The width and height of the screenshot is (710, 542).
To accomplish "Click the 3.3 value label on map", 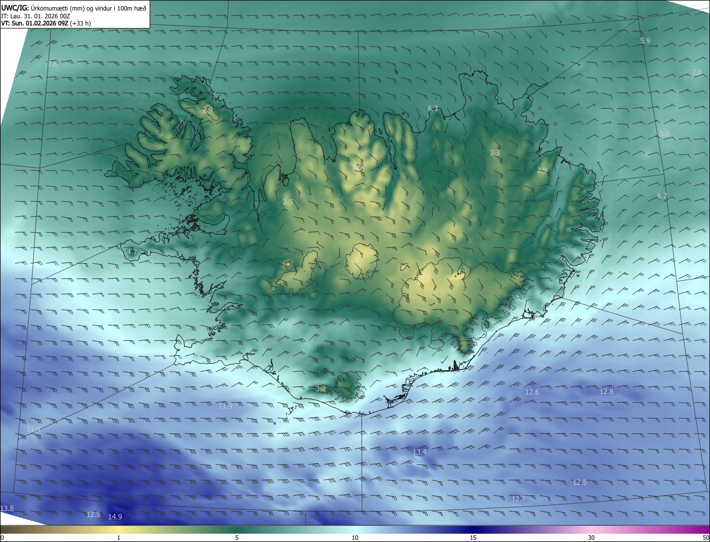I will pos(495,152).
